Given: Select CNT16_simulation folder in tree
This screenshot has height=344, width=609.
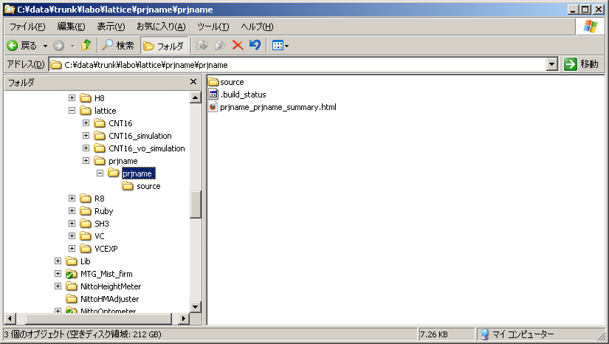Looking at the screenshot, I should pos(140,136).
